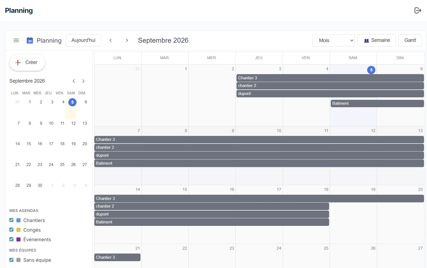Viewport: 427px width, 268px height.
Task: Open Chantier 3 event on 21 September
Action: click(118, 257)
